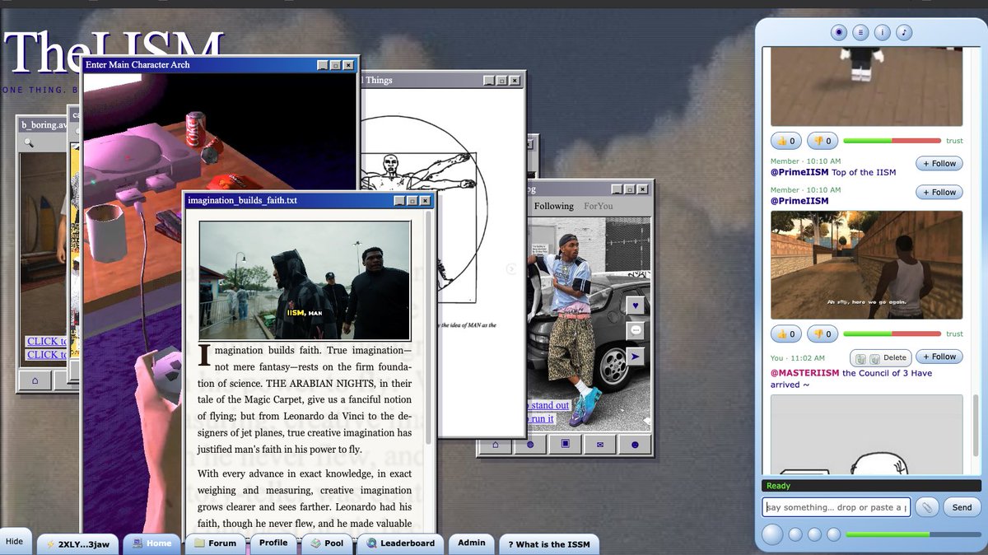The image size is (988, 555).
Task: Open the Leaderboard taskbar tab
Action: click(400, 543)
